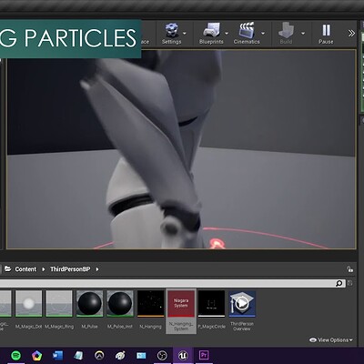The width and height of the screenshot is (364, 364).
Task: Open the Mail app in taskbar
Action: click(141, 356)
